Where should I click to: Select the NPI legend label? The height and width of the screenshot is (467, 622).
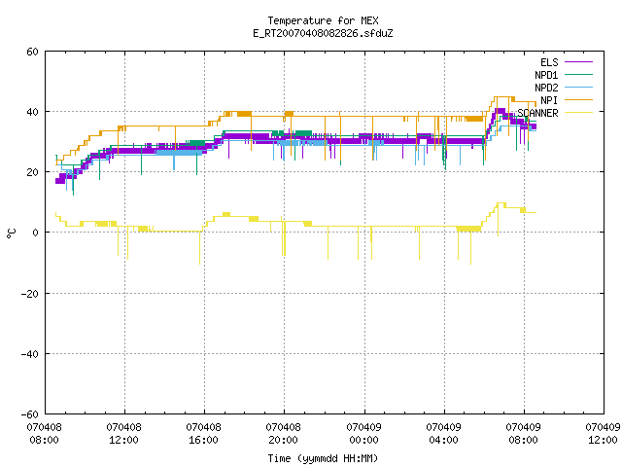(549, 100)
